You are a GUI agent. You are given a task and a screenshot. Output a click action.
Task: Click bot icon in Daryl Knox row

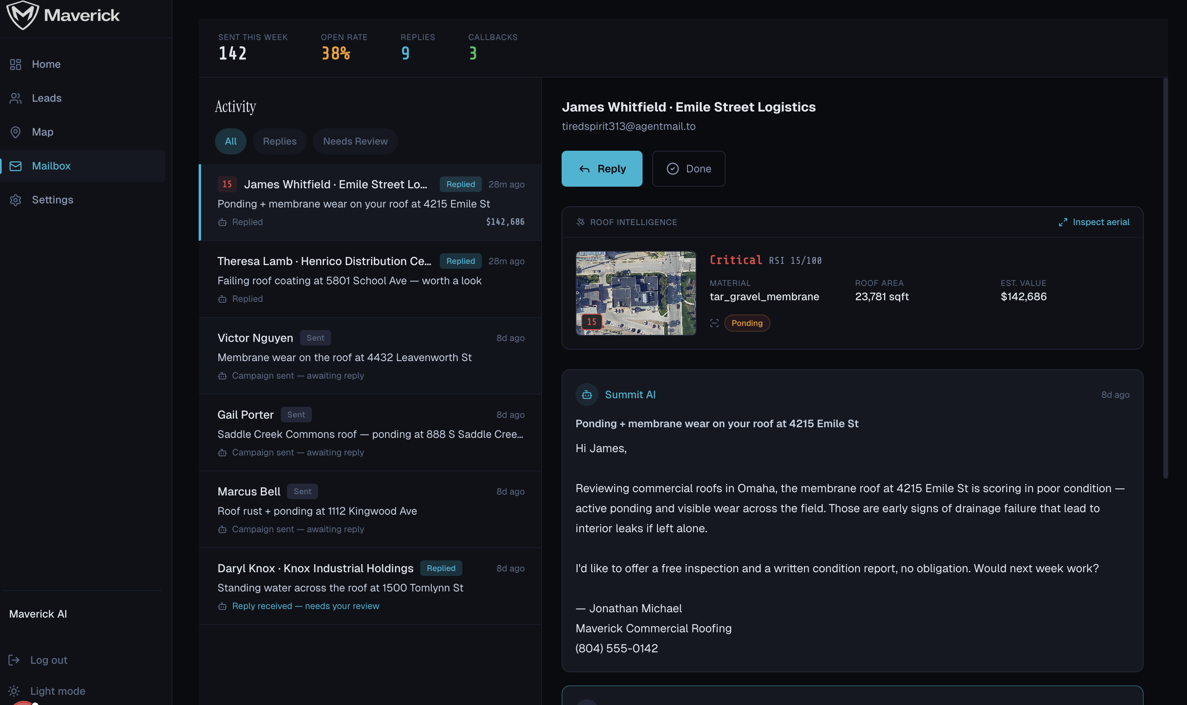pos(222,606)
